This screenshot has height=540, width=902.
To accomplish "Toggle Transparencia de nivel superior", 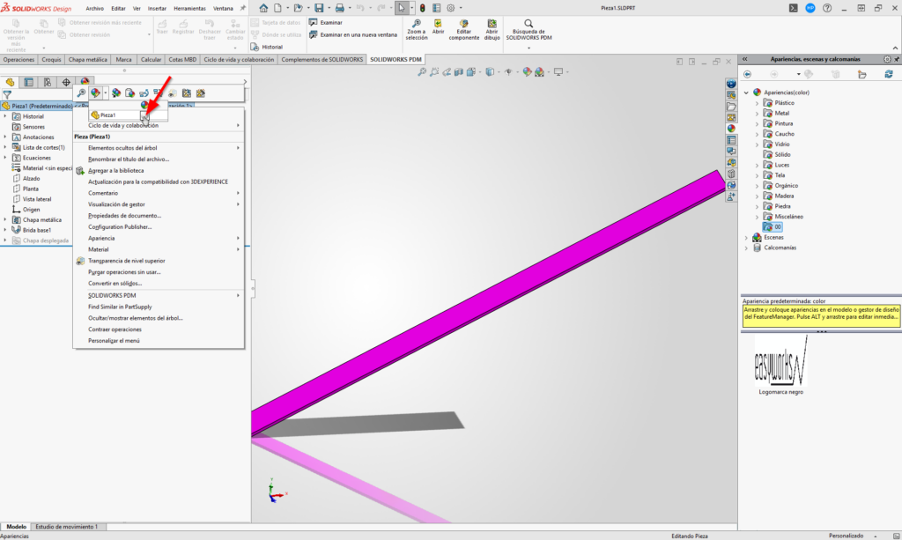I will point(126,261).
